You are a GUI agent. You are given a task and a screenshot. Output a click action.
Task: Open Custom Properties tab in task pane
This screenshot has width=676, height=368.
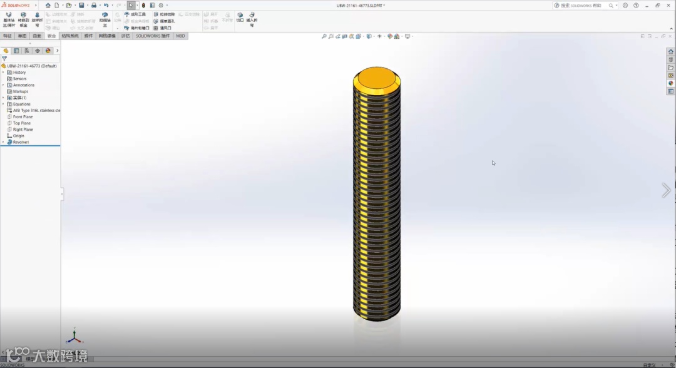point(670,91)
